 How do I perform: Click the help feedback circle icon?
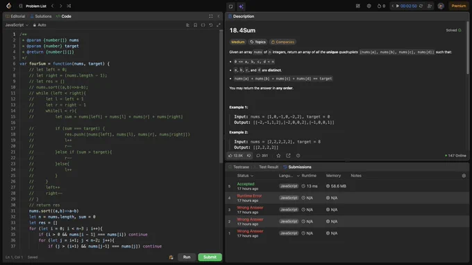(298, 156)
